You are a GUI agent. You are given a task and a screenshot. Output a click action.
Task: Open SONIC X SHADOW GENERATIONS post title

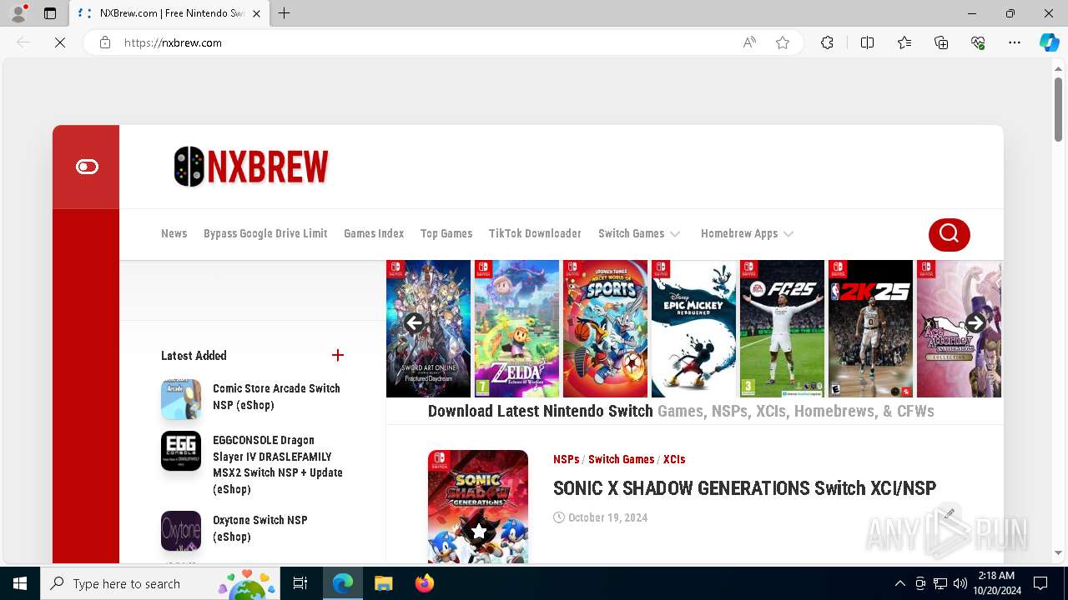tap(744, 487)
